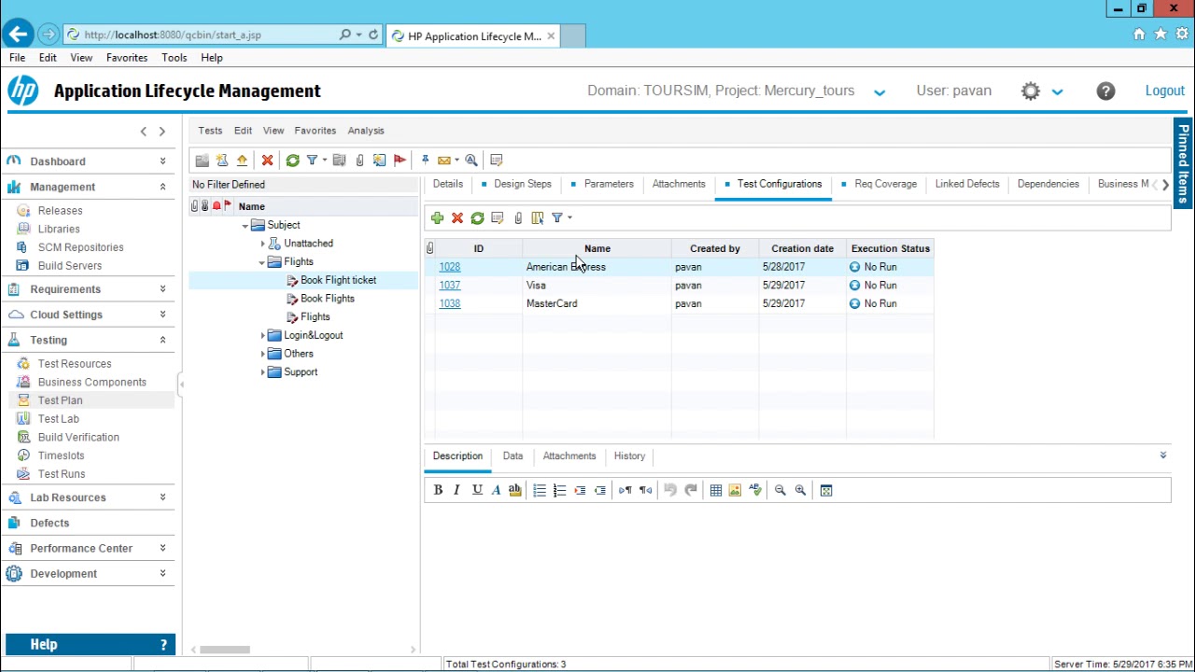Screen dimensions: 1195x672
Task: Click the Zoom Out magnifier in editor toolbar
Action: click(780, 490)
